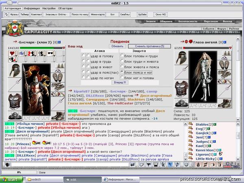Image resolution: width=244 pixels, height=183 pixels.
Task: Click the skull icon left of chat input
Action: pyautogui.click(x=7, y=164)
